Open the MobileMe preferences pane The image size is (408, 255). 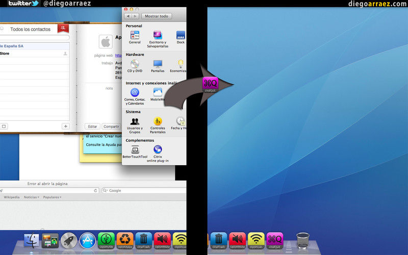click(x=158, y=95)
